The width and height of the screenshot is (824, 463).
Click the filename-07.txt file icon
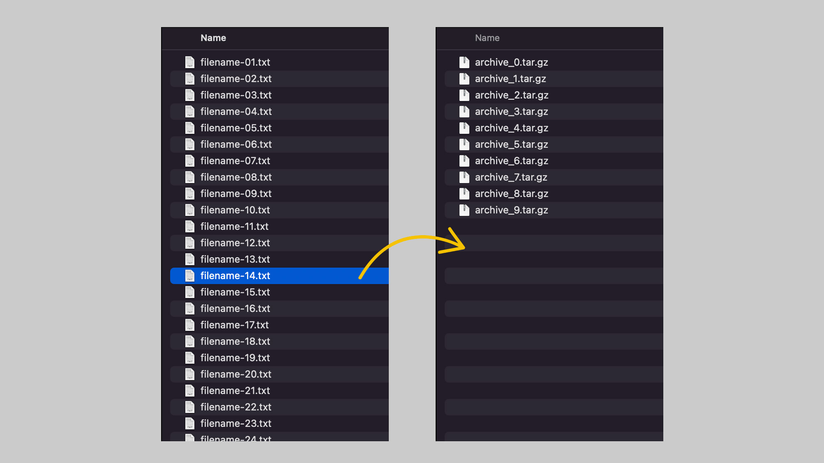point(190,160)
